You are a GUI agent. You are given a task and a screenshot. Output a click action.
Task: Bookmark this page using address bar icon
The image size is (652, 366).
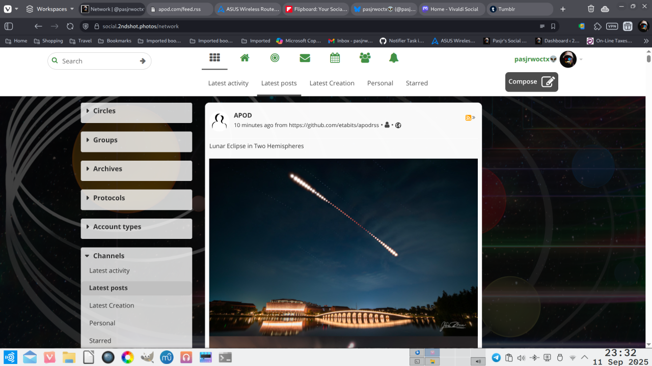(x=553, y=26)
